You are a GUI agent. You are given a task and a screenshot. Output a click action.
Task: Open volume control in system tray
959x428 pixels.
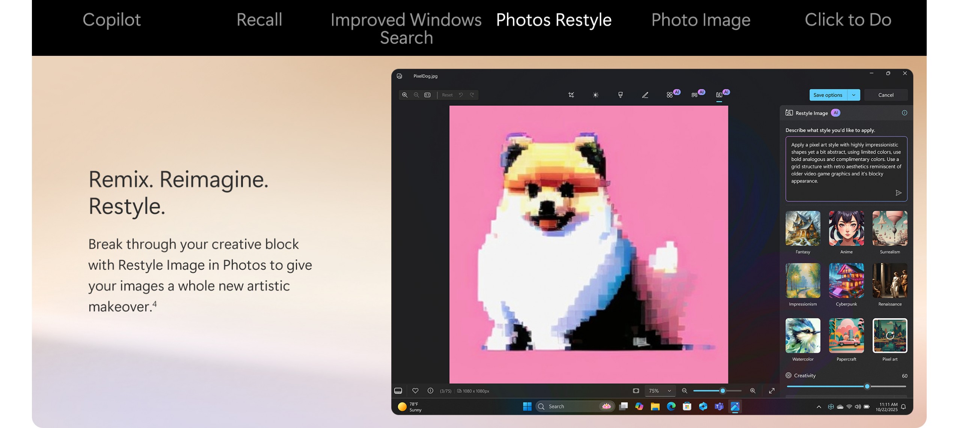click(x=858, y=407)
